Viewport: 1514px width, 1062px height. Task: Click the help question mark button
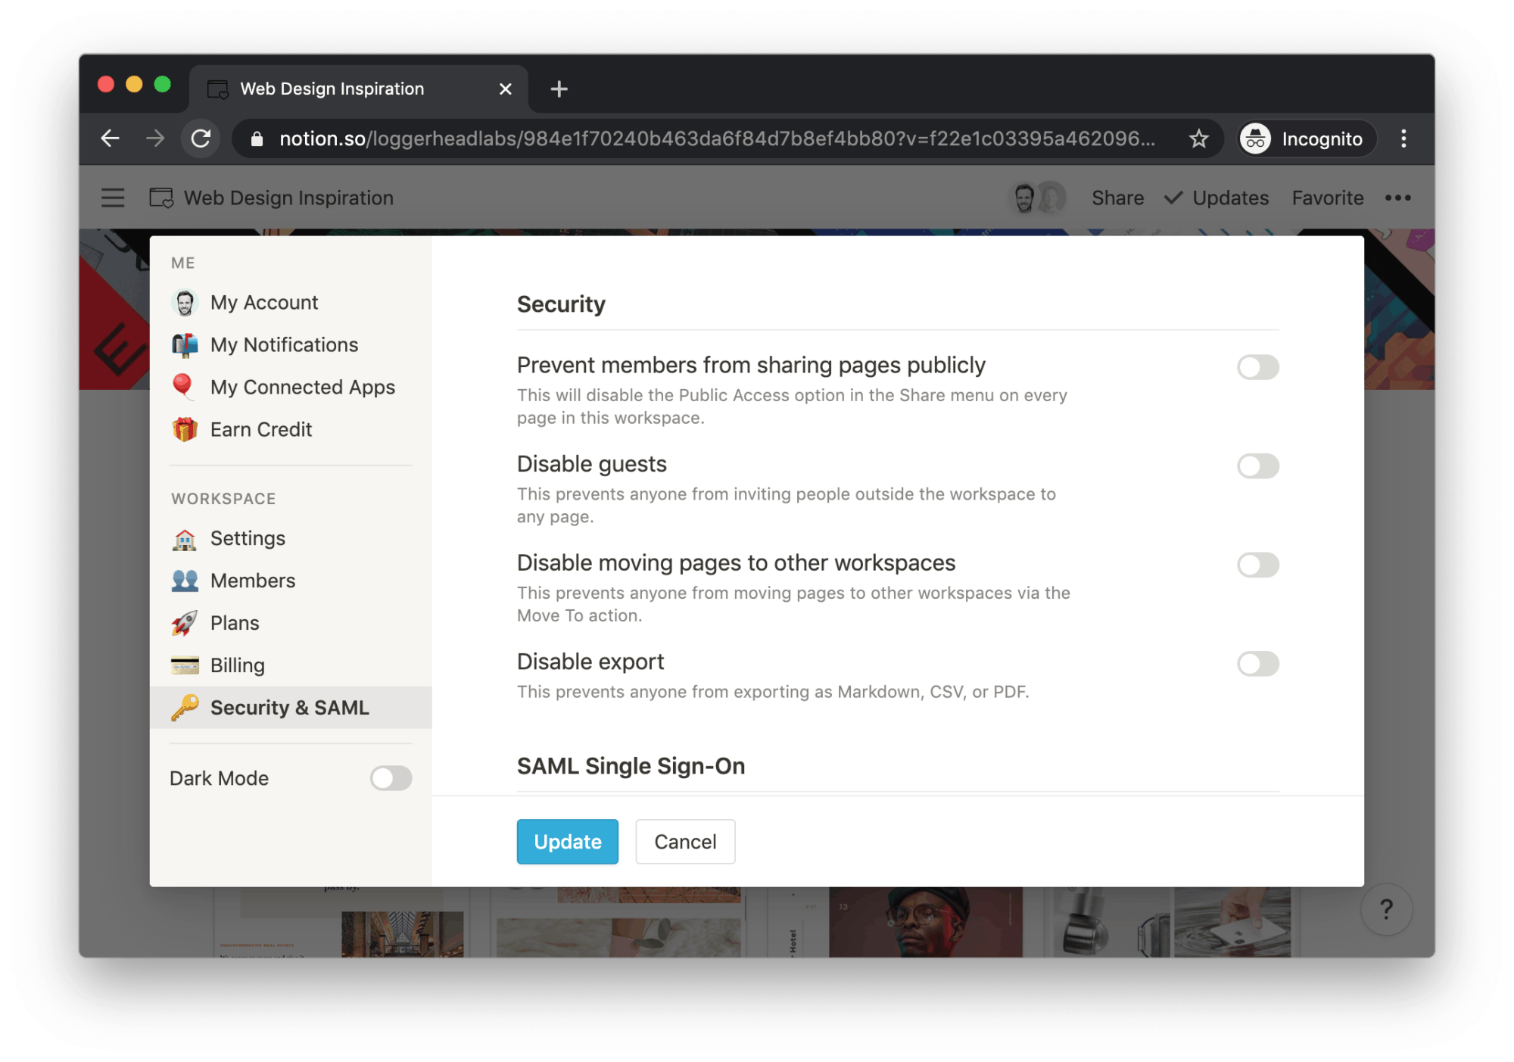pos(1386,909)
